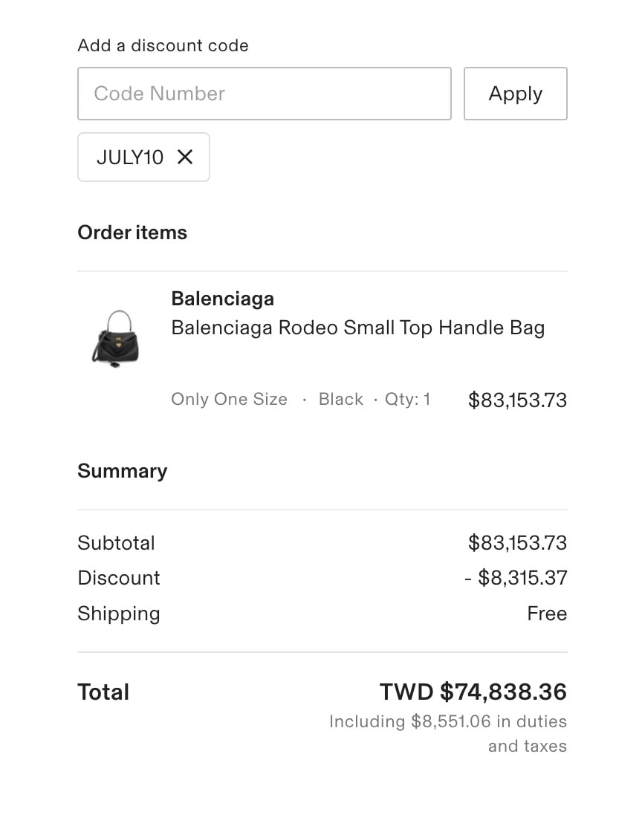The height and width of the screenshot is (829, 642).
Task: Click the Balenciaga brand name
Action: click(223, 299)
